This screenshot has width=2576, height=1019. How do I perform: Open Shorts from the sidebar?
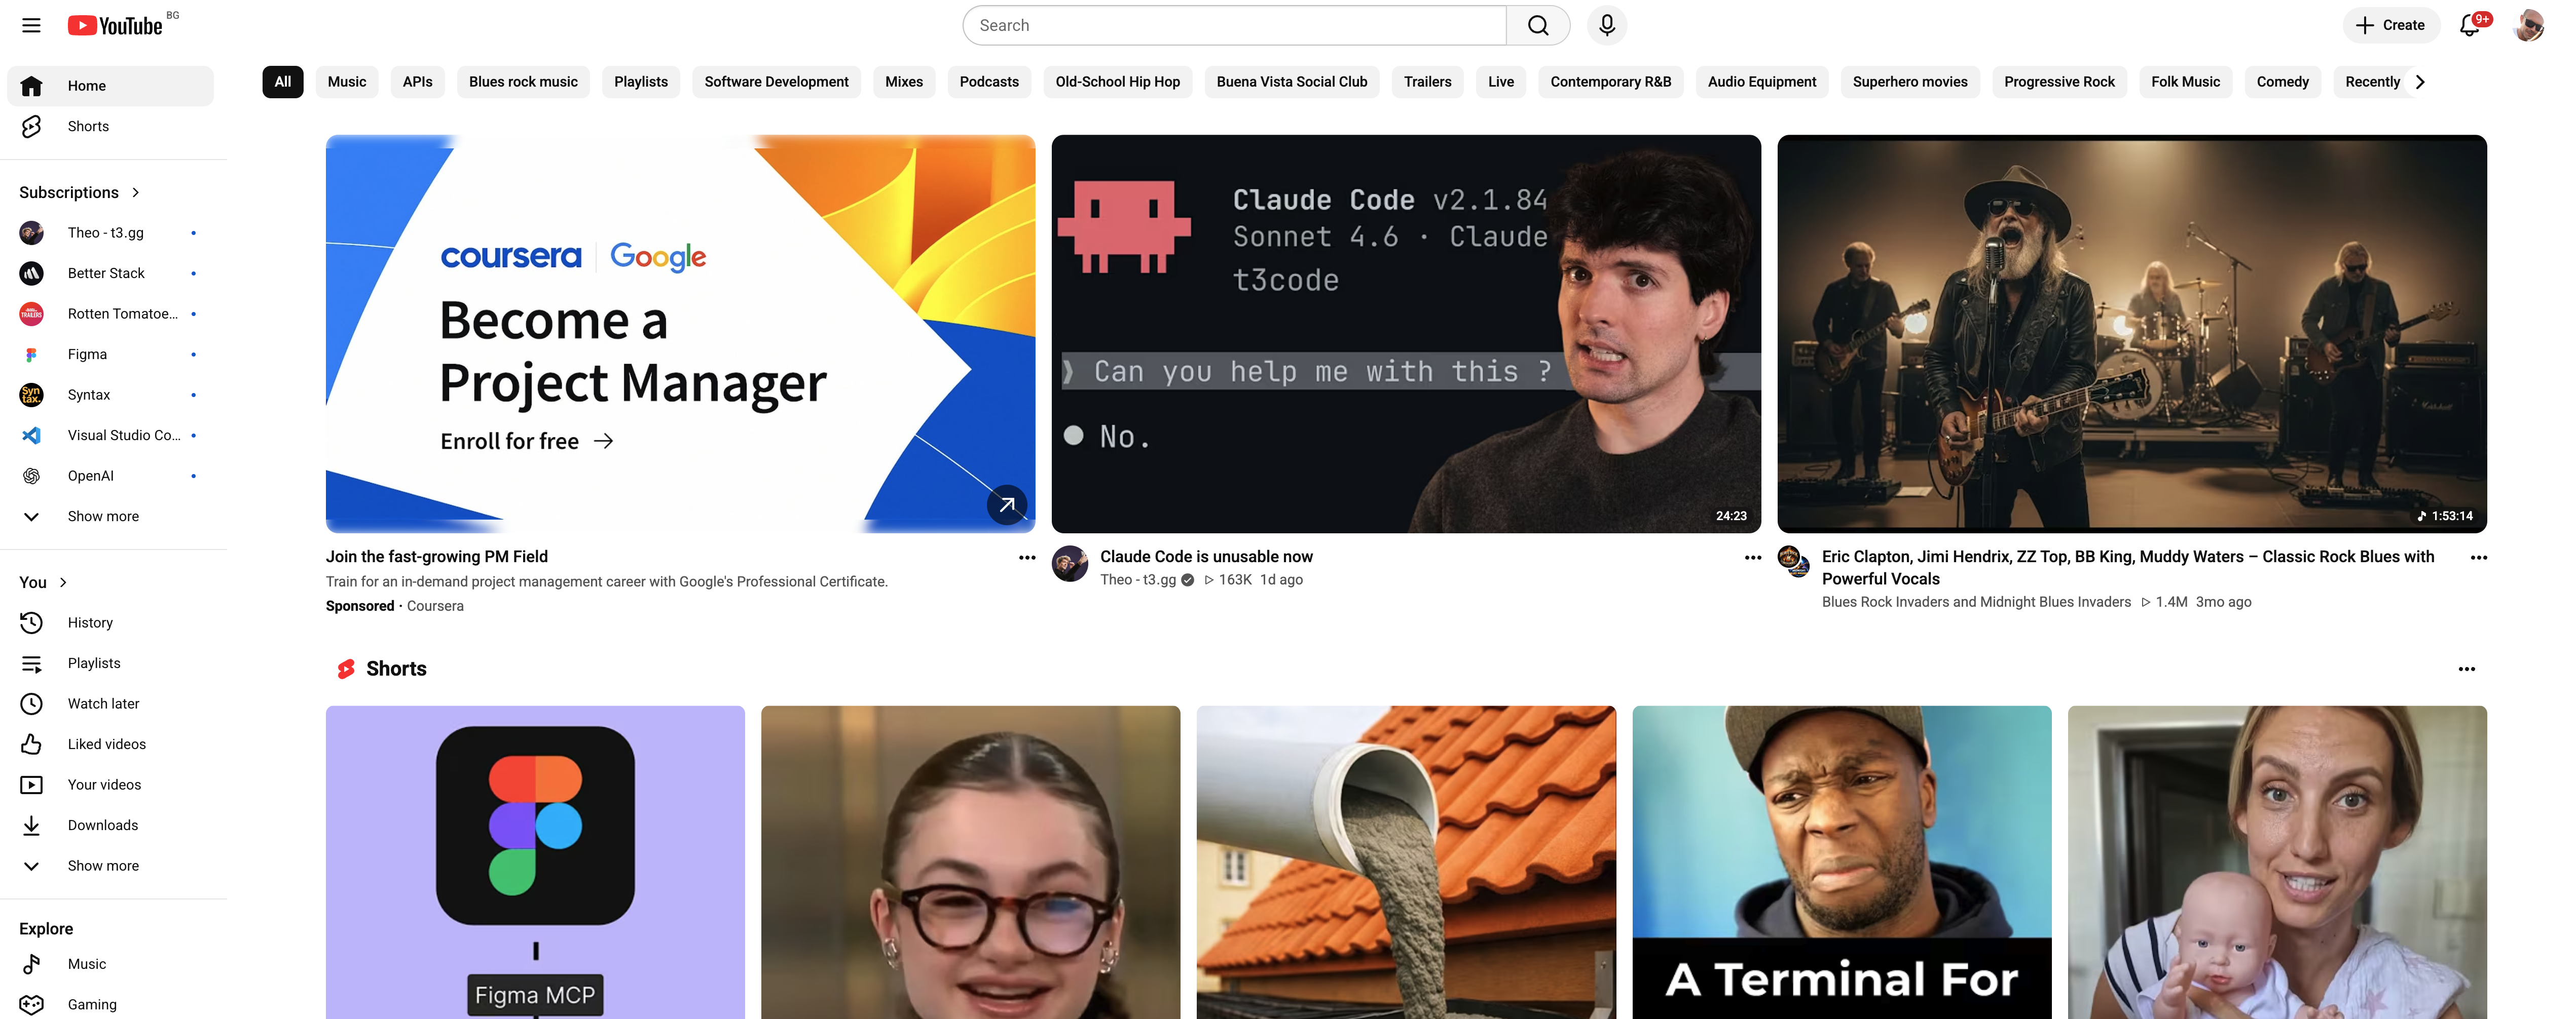[x=88, y=126]
